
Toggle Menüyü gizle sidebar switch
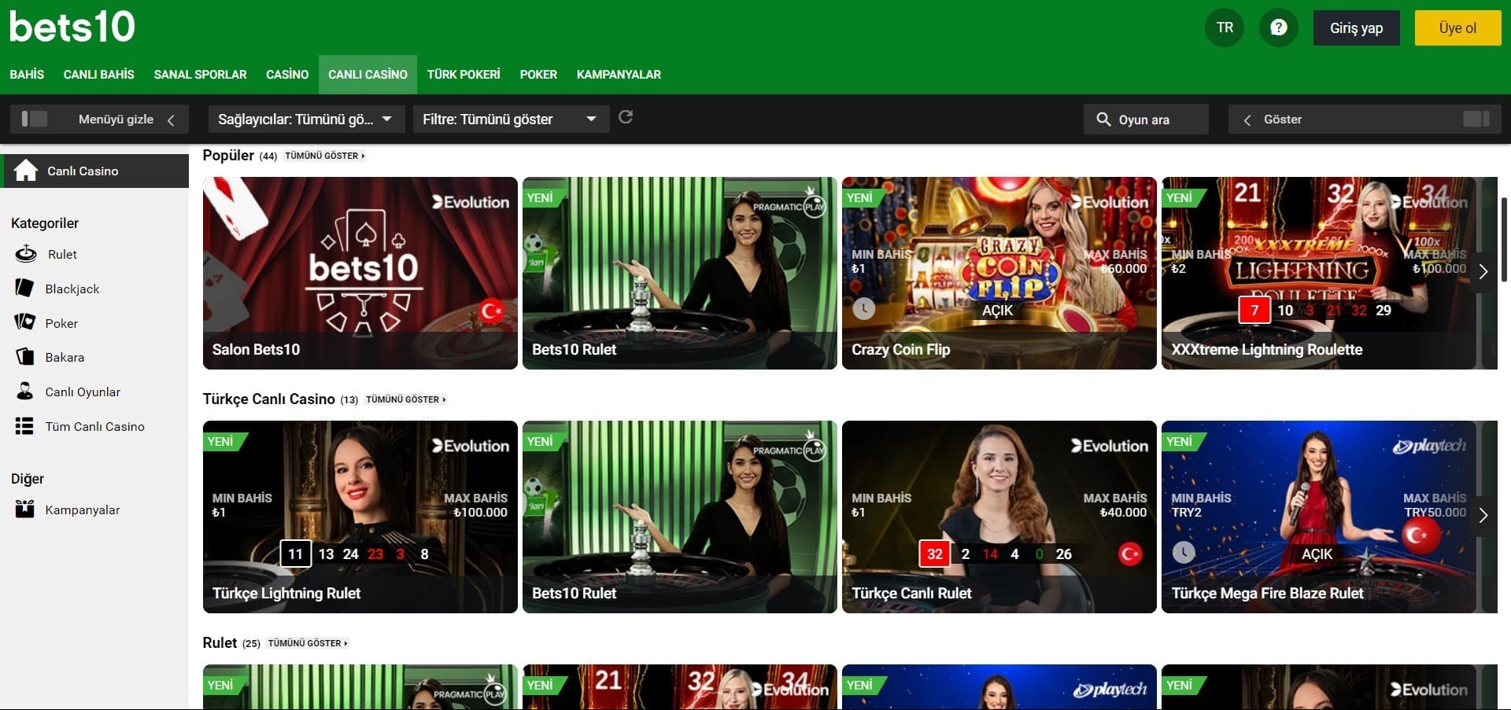[x=35, y=119]
